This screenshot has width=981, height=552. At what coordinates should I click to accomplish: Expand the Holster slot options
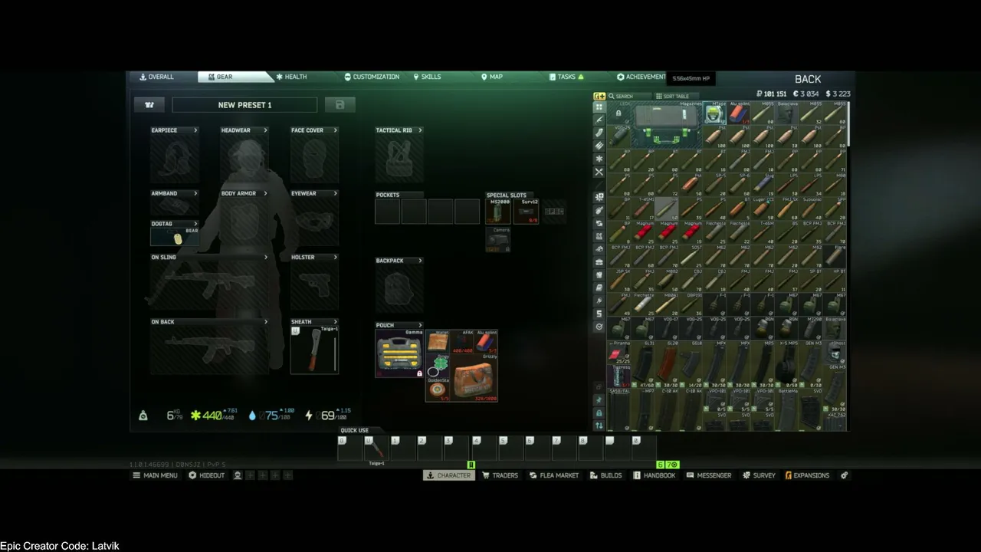coord(336,258)
